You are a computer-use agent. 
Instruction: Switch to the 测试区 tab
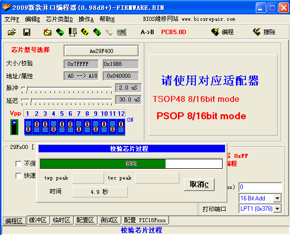click(109, 220)
